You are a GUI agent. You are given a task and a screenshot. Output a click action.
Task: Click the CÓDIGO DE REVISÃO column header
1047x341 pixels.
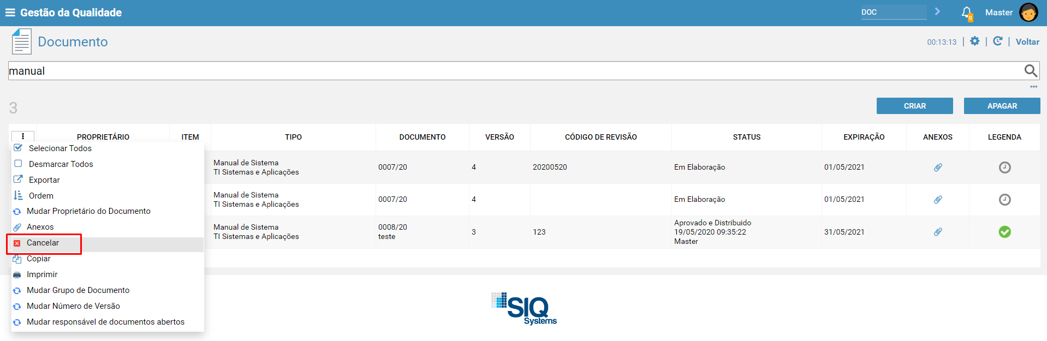pyautogui.click(x=600, y=137)
